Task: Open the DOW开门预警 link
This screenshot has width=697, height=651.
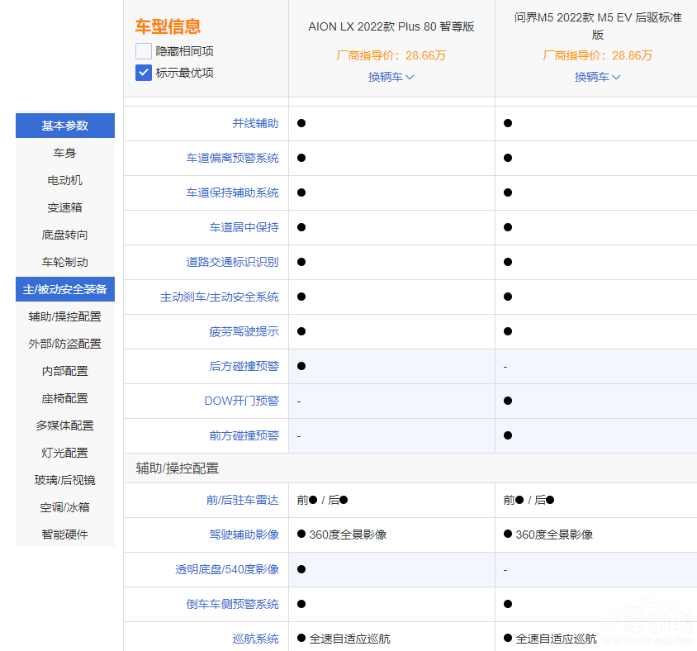Action: click(x=241, y=401)
